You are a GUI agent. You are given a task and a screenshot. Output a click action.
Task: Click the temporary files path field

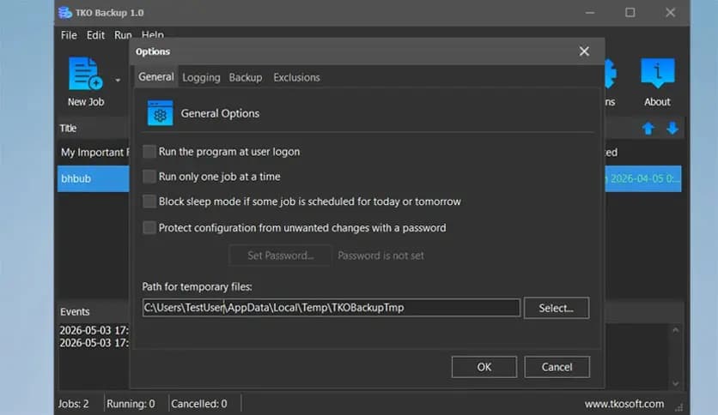(x=331, y=308)
